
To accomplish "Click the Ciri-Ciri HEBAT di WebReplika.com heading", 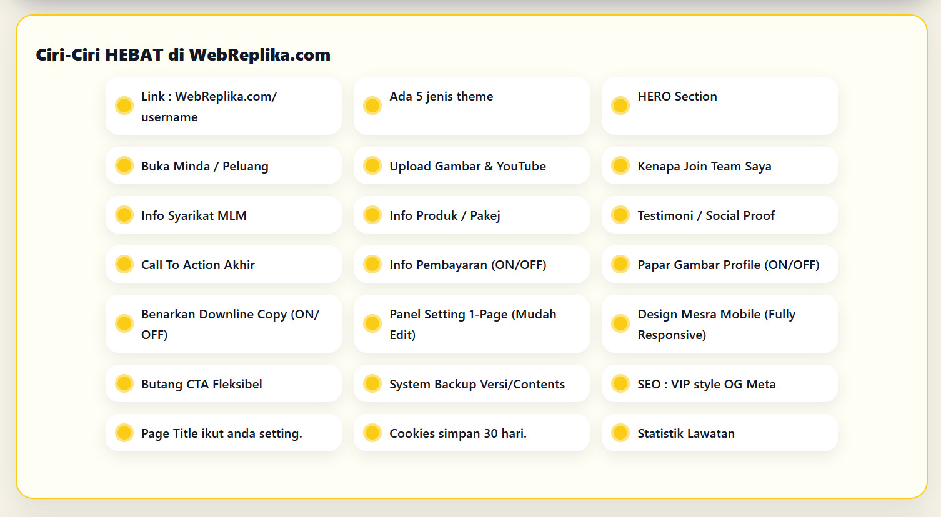I will tap(183, 55).
